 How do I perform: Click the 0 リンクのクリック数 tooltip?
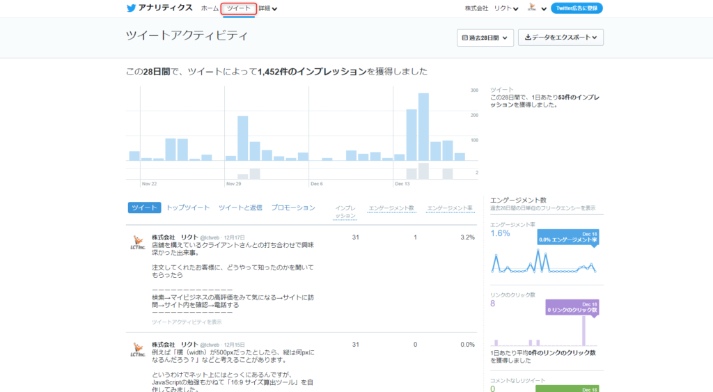pyautogui.click(x=572, y=307)
